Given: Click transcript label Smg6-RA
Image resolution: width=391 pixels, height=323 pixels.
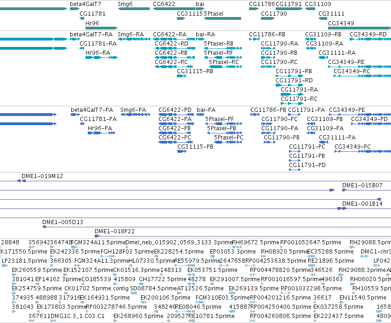Looking at the screenshot, I should [x=130, y=34].
